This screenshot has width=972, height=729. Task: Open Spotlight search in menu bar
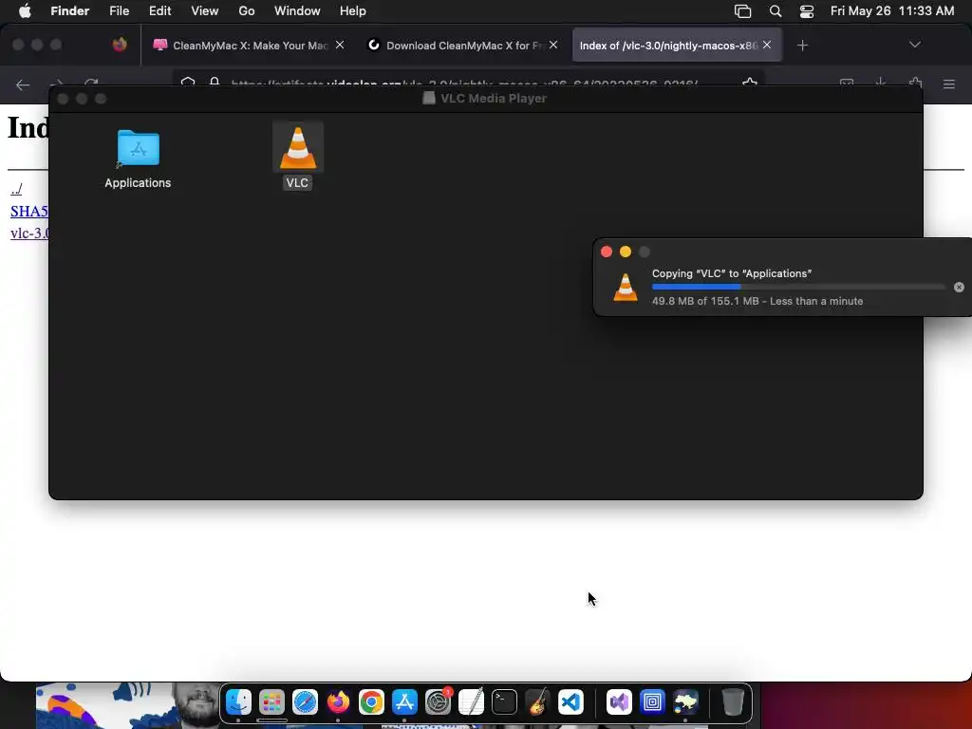tap(775, 11)
